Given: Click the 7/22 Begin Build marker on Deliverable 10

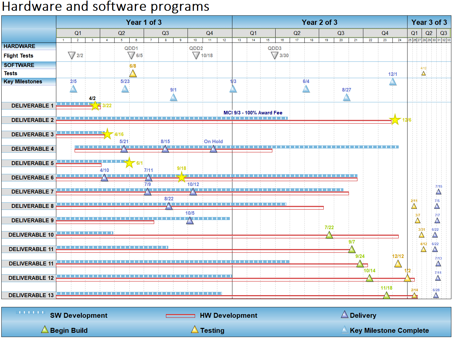Looking at the screenshot, I should click(x=329, y=235).
